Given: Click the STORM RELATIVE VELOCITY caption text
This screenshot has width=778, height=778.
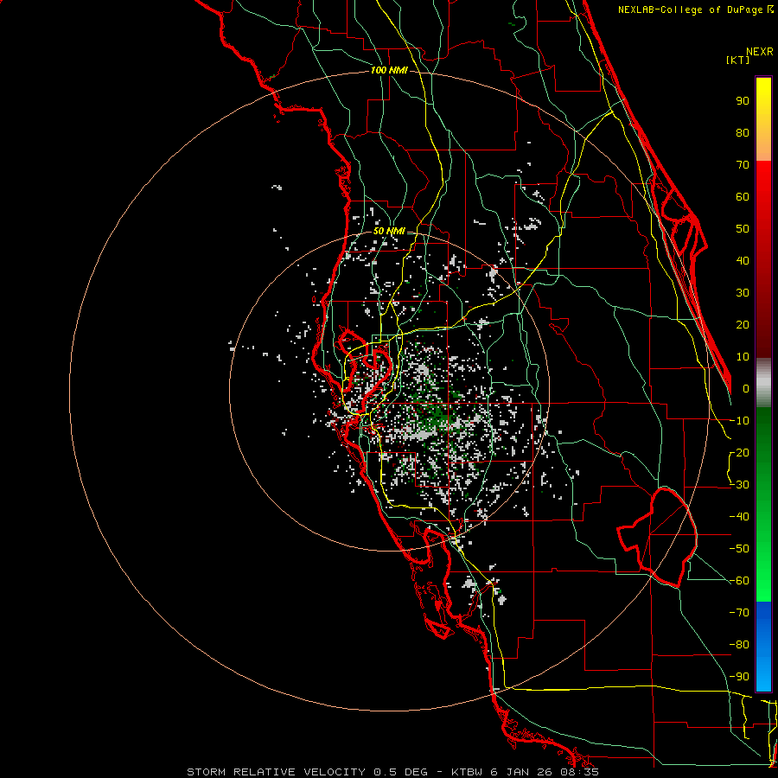Looking at the screenshot, I should point(277,772).
